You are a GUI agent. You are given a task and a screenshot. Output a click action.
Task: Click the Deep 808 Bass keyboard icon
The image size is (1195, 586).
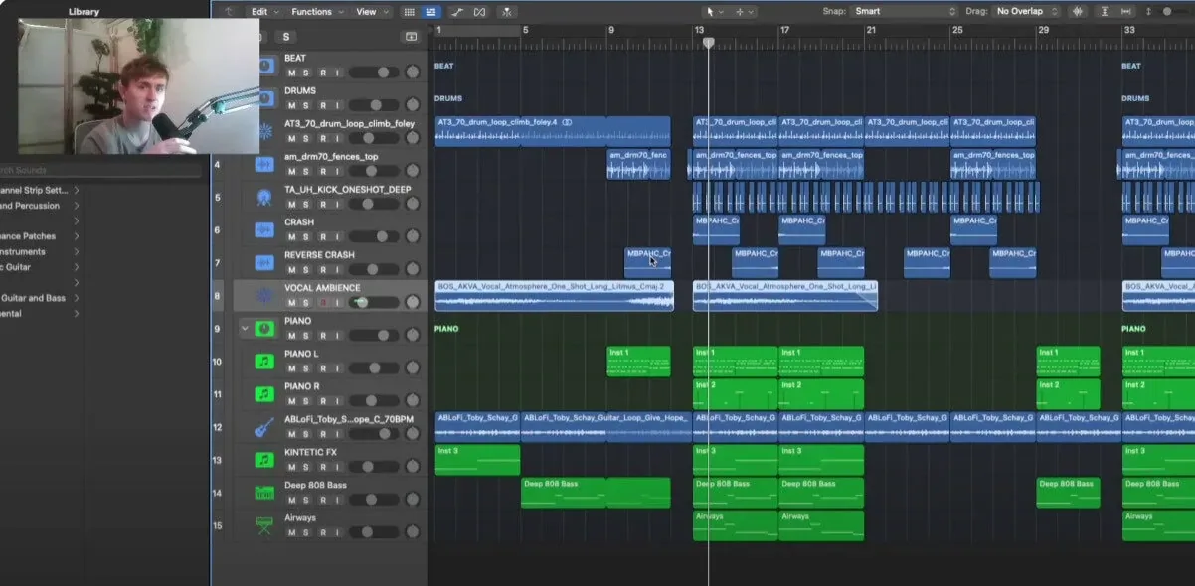pyautogui.click(x=264, y=493)
